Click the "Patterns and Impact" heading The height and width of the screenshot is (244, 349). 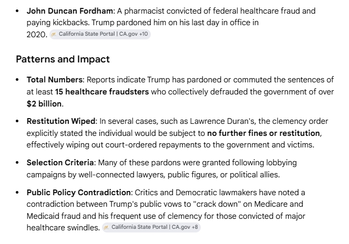(63, 59)
